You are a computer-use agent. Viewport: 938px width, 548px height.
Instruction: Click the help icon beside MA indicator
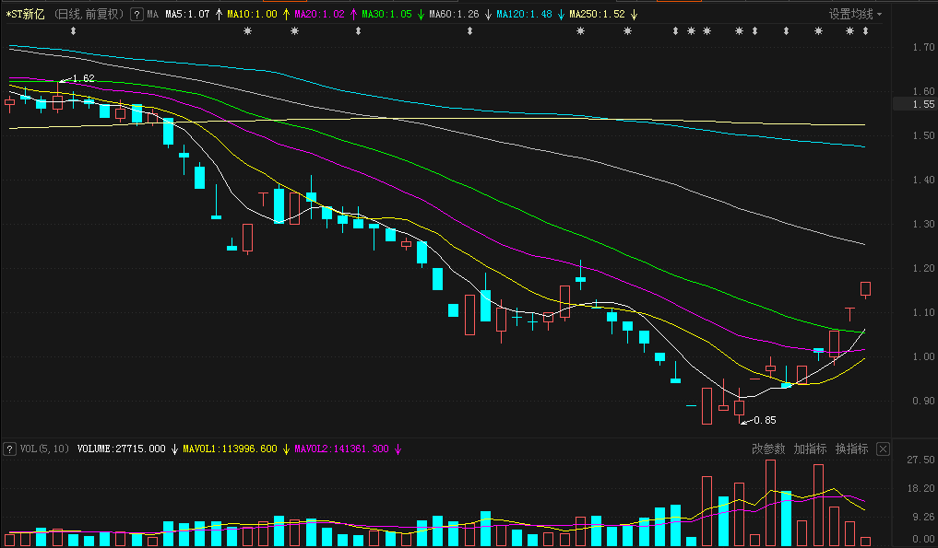(137, 15)
